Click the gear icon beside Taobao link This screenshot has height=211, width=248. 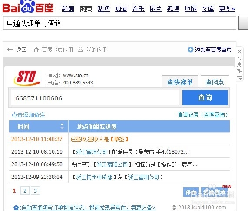coord(16,208)
